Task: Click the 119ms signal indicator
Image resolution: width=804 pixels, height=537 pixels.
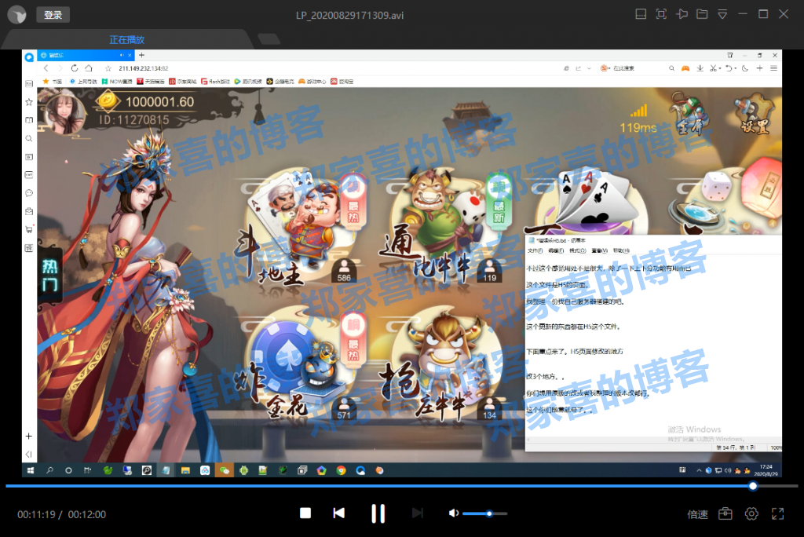Action: 638,120
